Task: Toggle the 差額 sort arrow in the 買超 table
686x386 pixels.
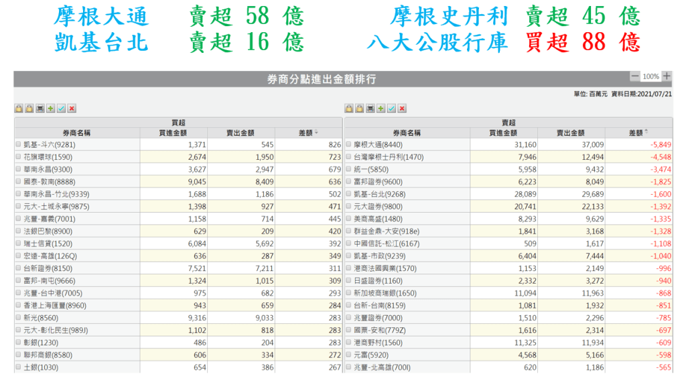Action: [x=316, y=133]
